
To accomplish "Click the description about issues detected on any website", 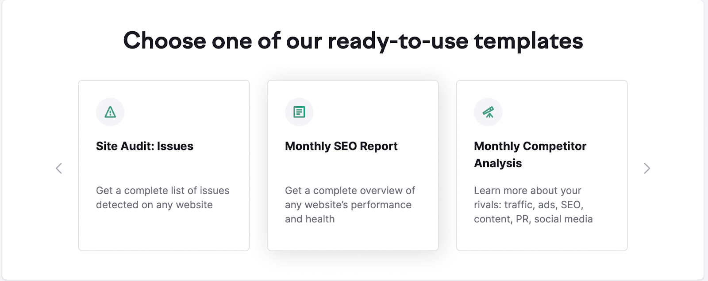I will [x=162, y=197].
